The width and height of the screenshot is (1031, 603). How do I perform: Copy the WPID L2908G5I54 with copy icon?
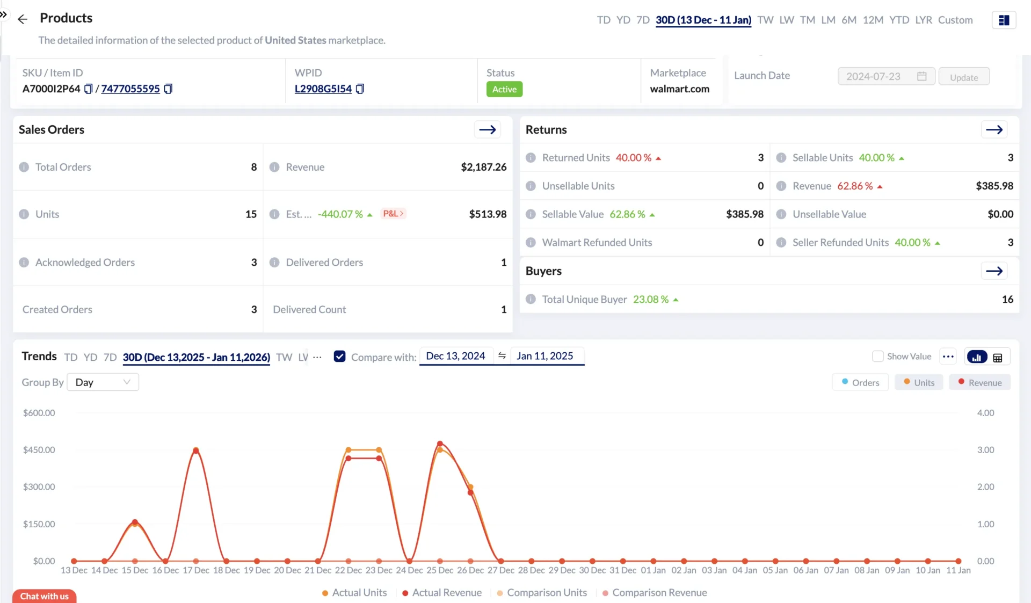360,89
